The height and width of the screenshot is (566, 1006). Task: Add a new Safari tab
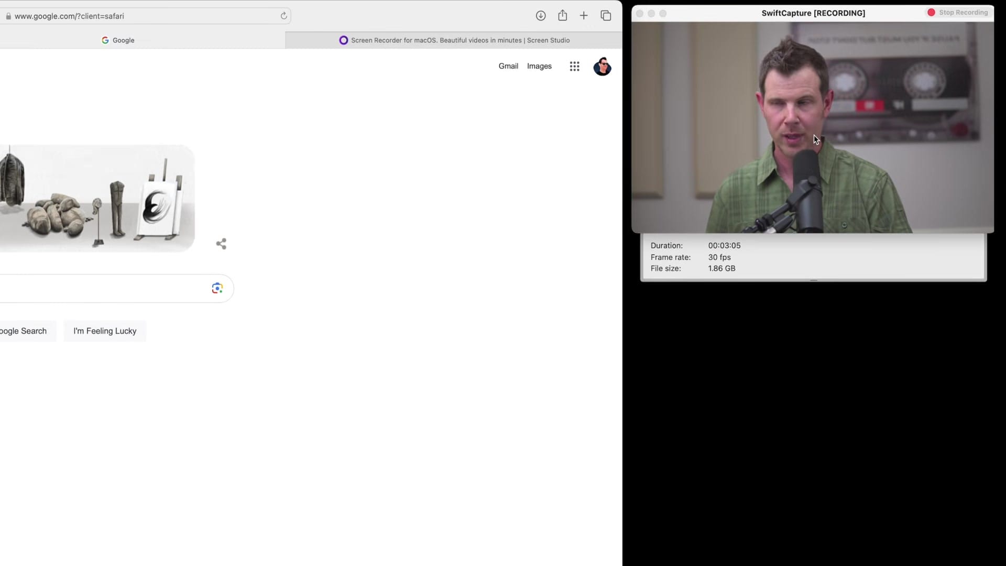point(584,16)
